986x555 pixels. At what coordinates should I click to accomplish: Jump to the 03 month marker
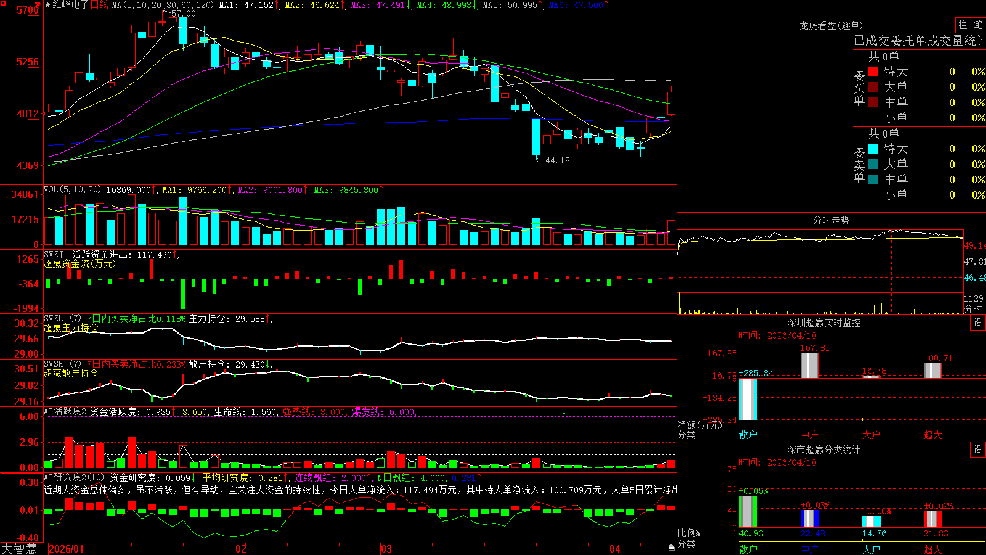coord(386,549)
